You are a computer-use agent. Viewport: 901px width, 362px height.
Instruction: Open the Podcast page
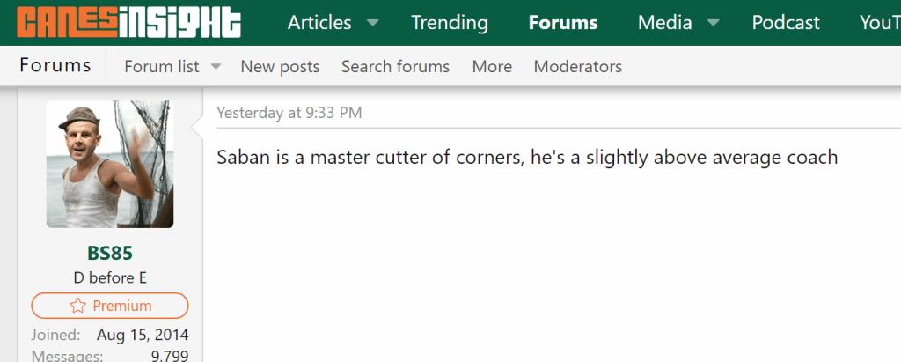click(x=786, y=23)
